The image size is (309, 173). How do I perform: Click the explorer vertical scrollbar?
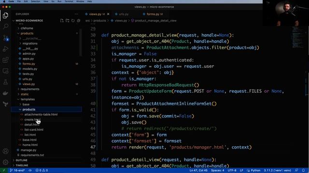(x=81, y=42)
